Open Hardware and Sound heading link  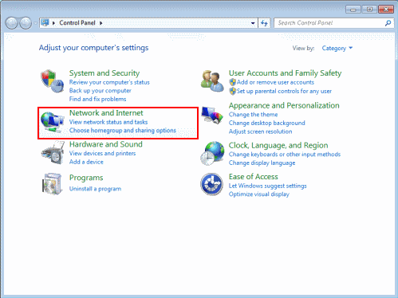click(x=106, y=144)
